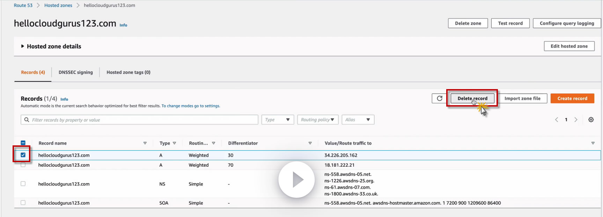Sort by Value/Route traffic column arrow
This screenshot has height=217, width=603.
[x=593, y=143]
